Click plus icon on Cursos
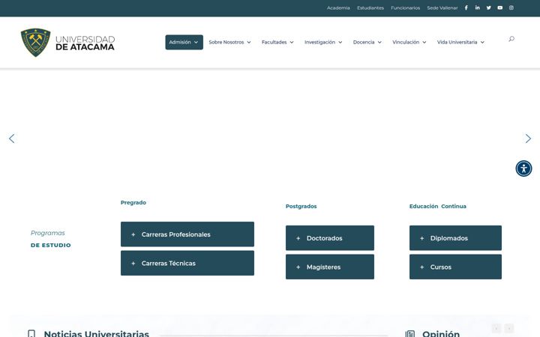540x337 pixels. point(421,267)
